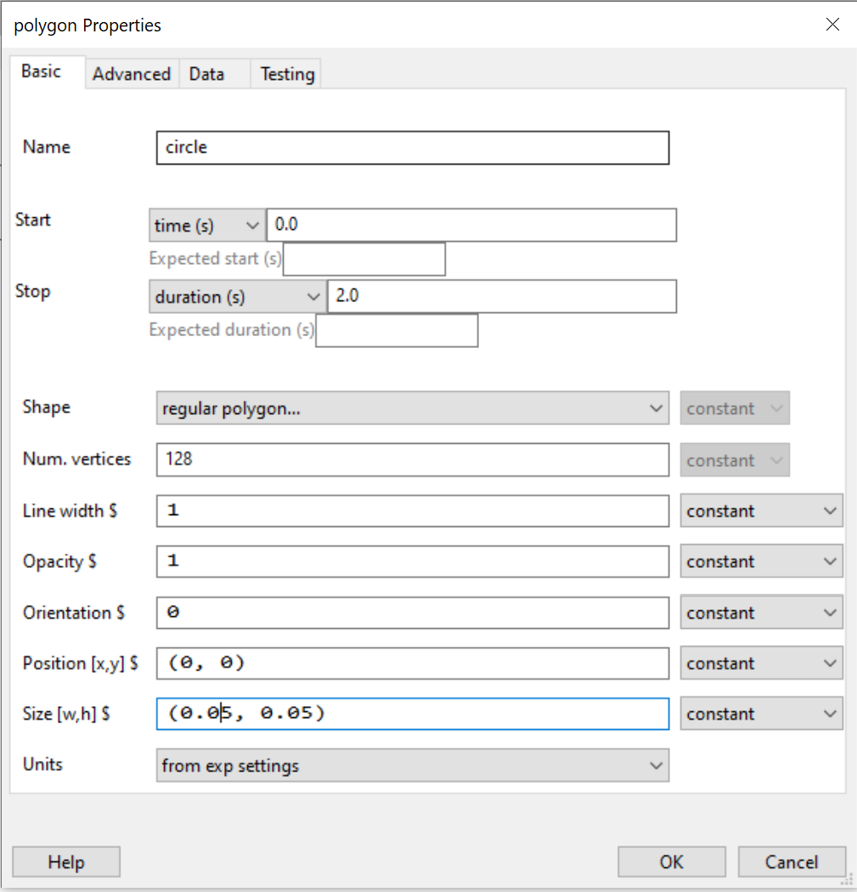Viewport: 857px width, 892px height.
Task: Select the Testing tab
Action: pos(287,74)
